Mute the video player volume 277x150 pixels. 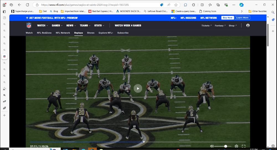[212, 146]
